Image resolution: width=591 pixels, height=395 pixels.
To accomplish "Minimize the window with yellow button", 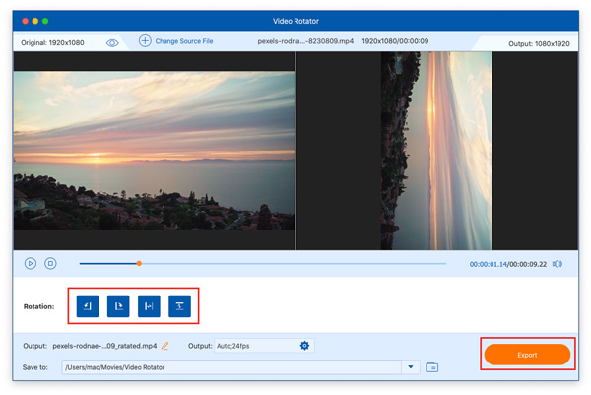I will point(35,21).
